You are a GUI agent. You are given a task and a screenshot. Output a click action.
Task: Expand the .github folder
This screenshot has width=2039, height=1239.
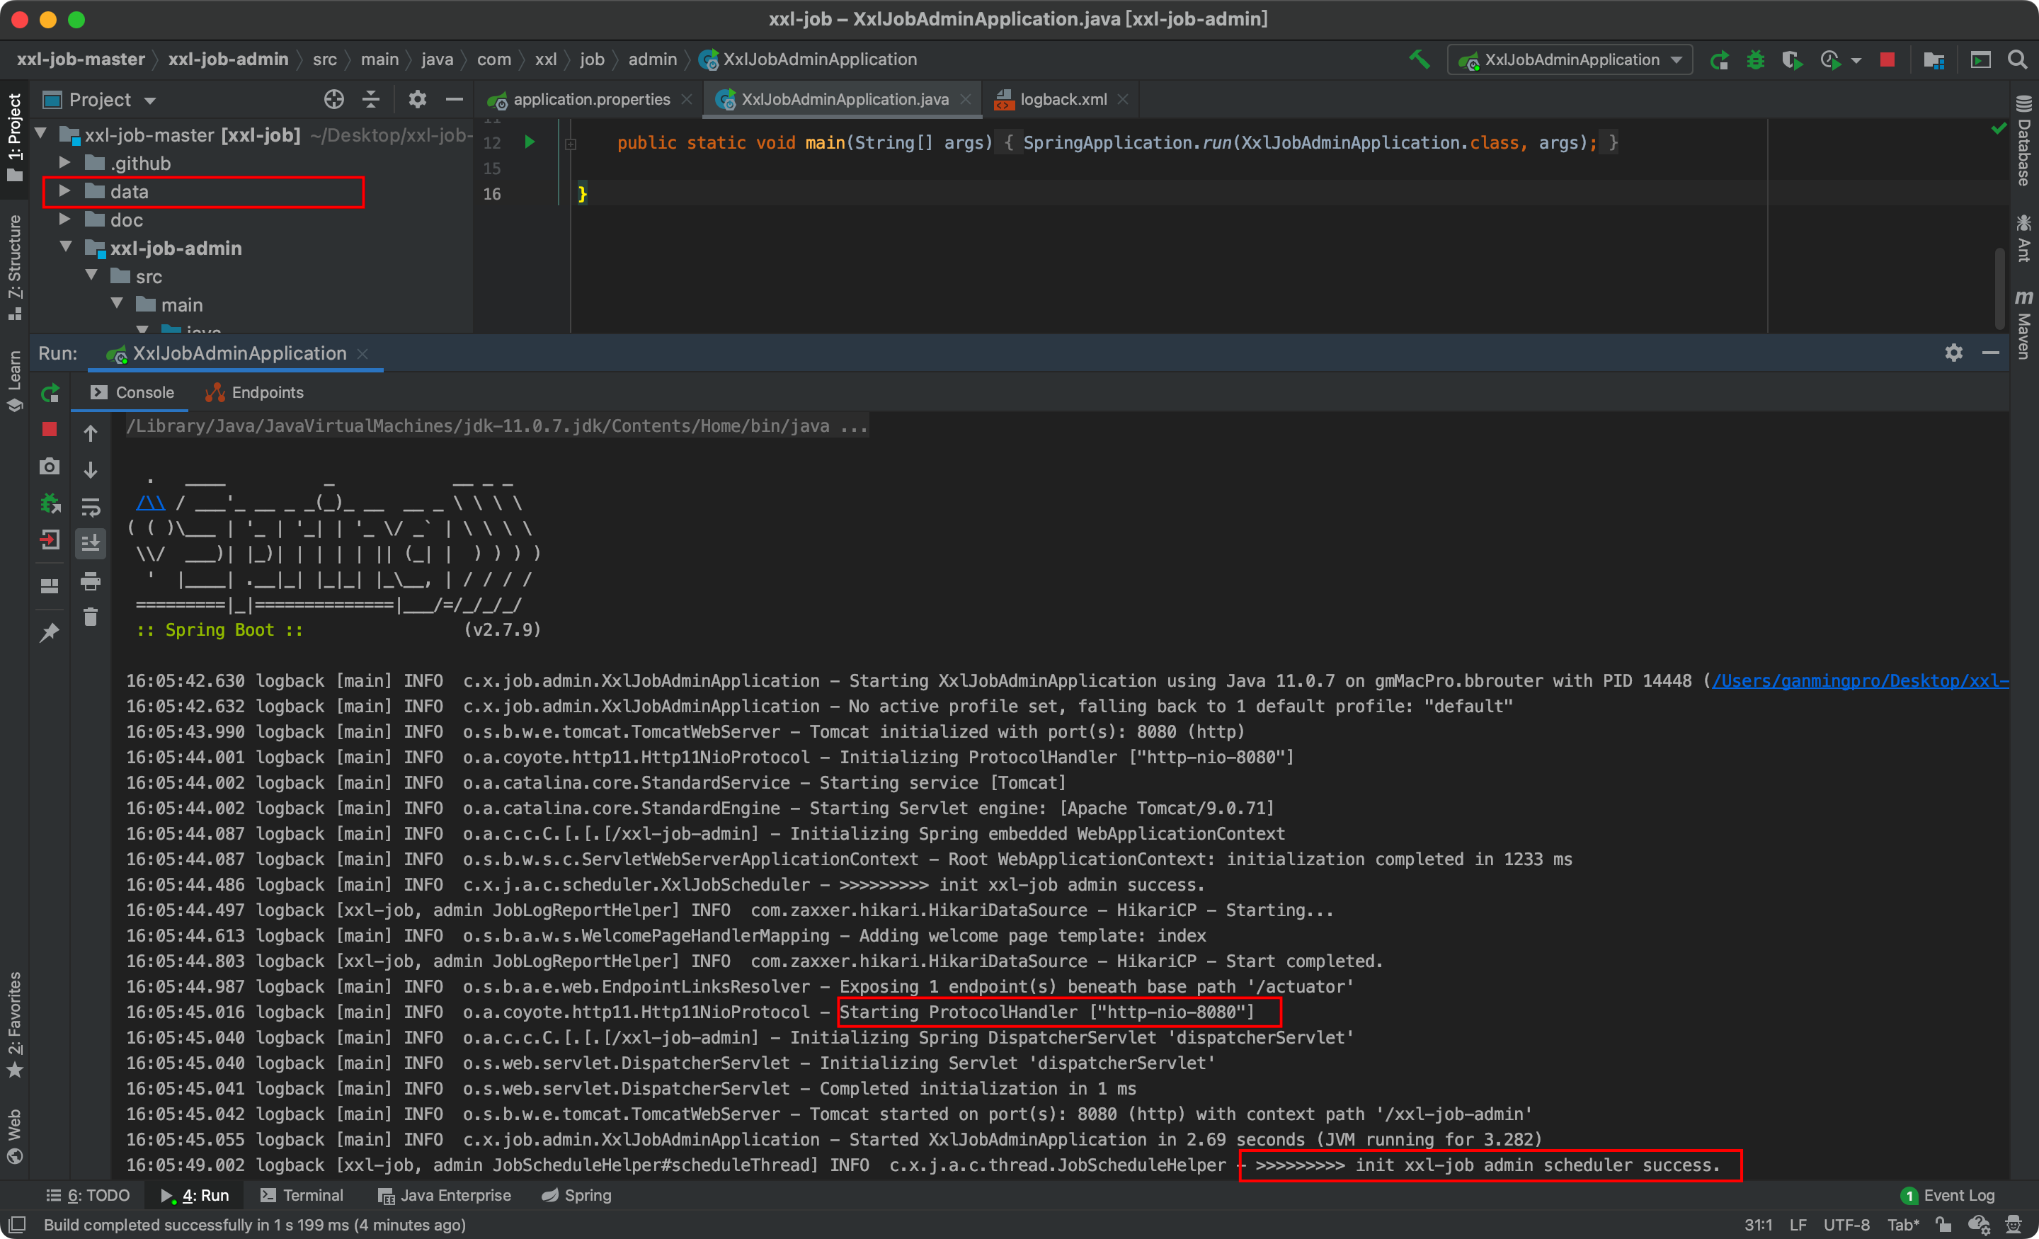pyautogui.click(x=65, y=162)
